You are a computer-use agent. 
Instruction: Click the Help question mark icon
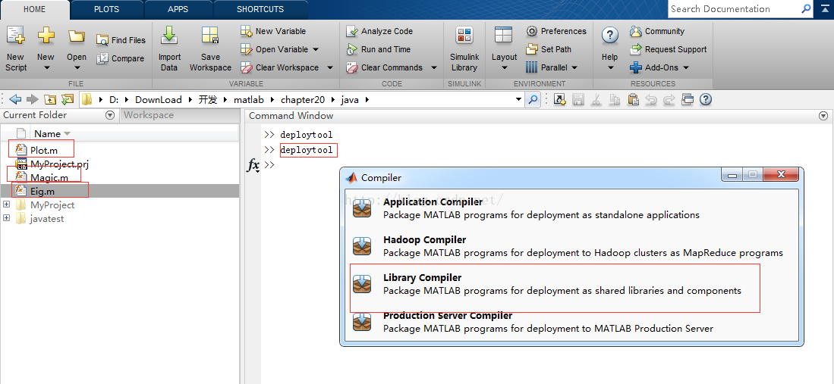[609, 36]
